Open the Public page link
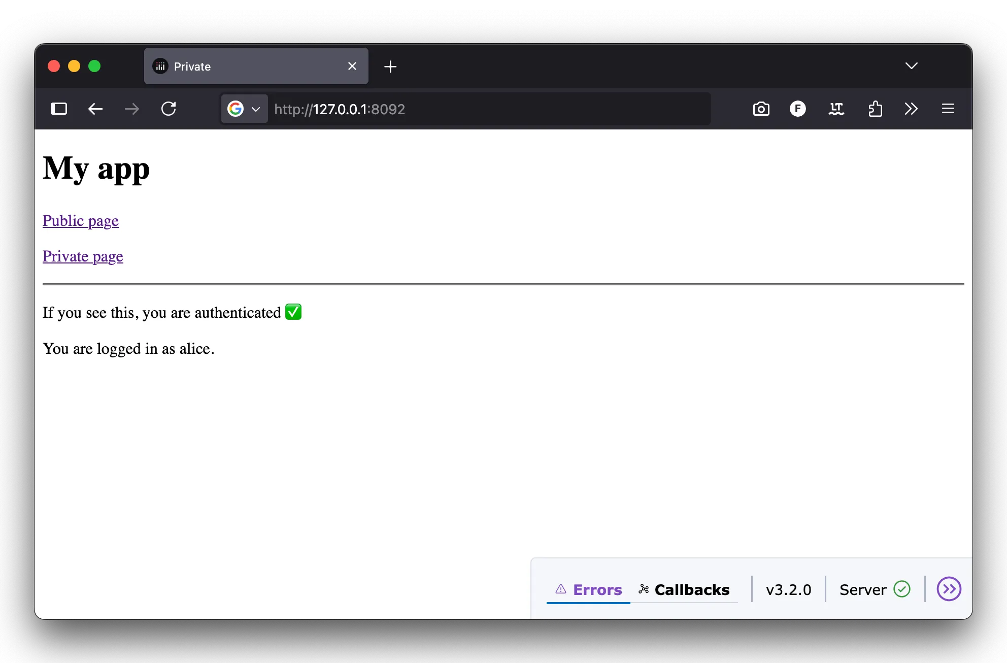This screenshot has height=663, width=1007. 80,221
